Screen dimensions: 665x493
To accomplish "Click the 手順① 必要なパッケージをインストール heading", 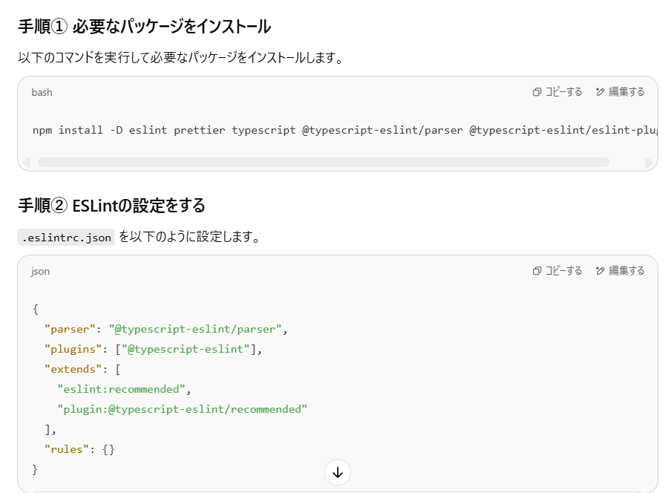I will pyautogui.click(x=144, y=27).
